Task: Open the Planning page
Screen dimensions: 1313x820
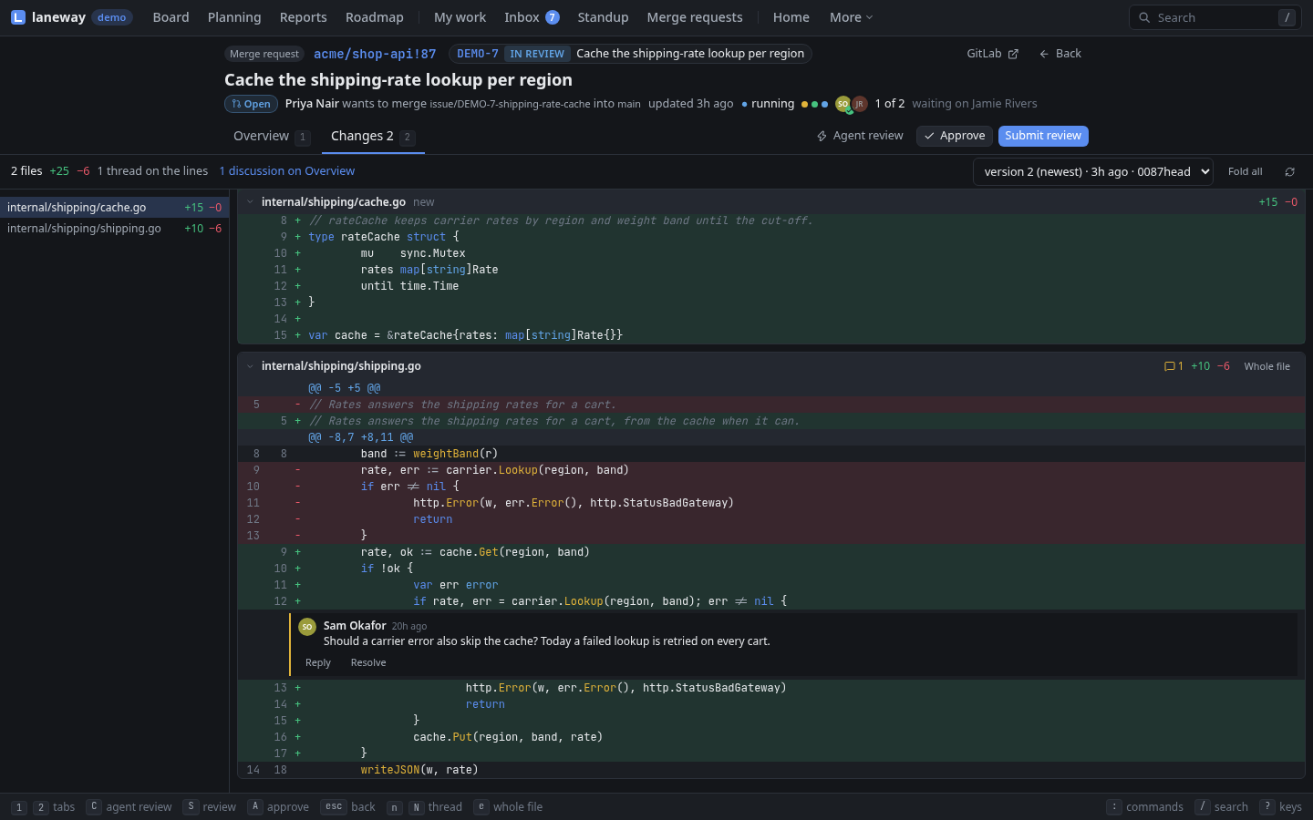Action: (234, 17)
